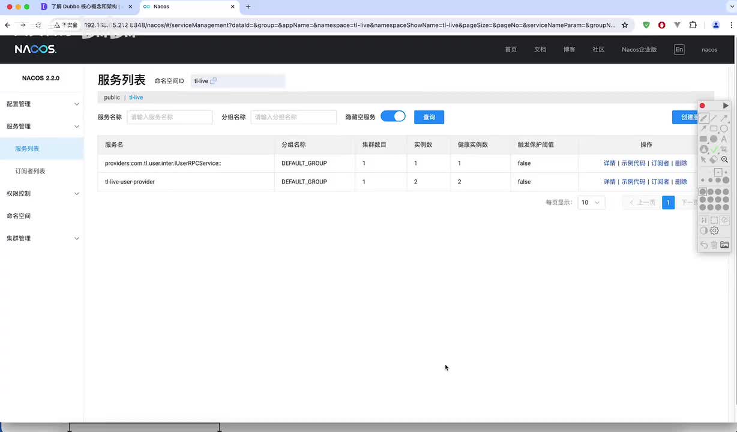The width and height of the screenshot is (737, 432).
Task: Open the nacos user menu in the header
Action: (x=709, y=50)
